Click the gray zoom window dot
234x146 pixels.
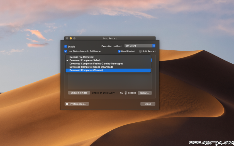point(74,38)
